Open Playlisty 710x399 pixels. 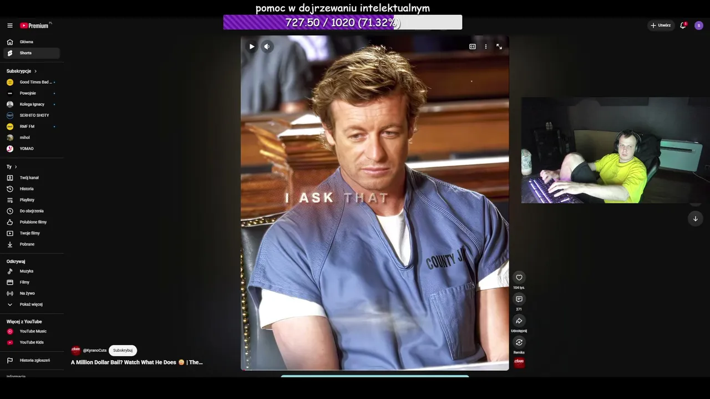click(32, 200)
